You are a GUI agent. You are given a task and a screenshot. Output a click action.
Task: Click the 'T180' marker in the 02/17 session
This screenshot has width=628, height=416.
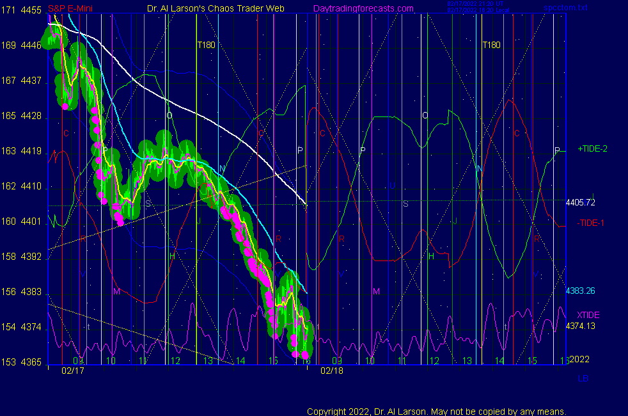coord(207,45)
